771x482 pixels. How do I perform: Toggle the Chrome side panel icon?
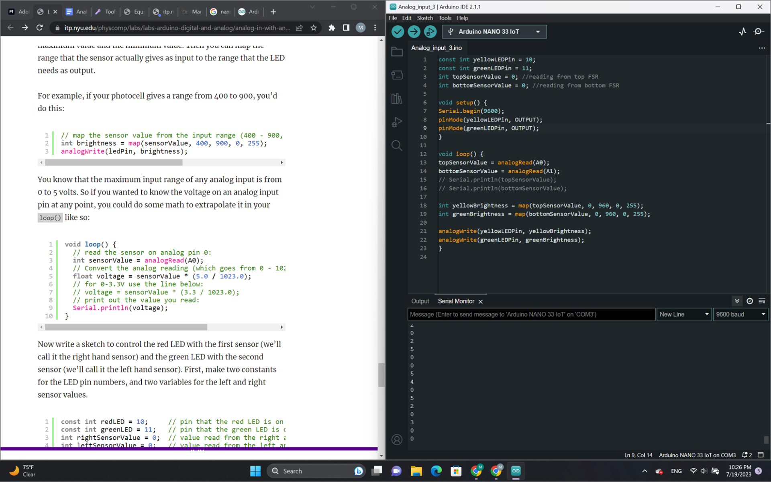[346, 28]
